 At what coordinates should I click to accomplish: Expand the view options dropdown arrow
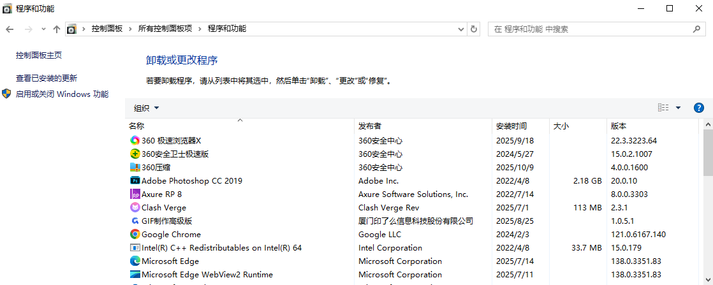[x=678, y=108]
